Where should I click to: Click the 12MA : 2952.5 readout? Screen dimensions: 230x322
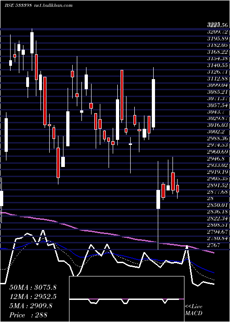pos(33,297)
